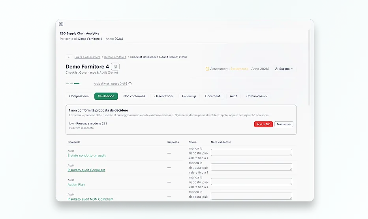Click the clipboard icon before Assessment
This screenshot has width=368, height=219.
coord(207,69)
